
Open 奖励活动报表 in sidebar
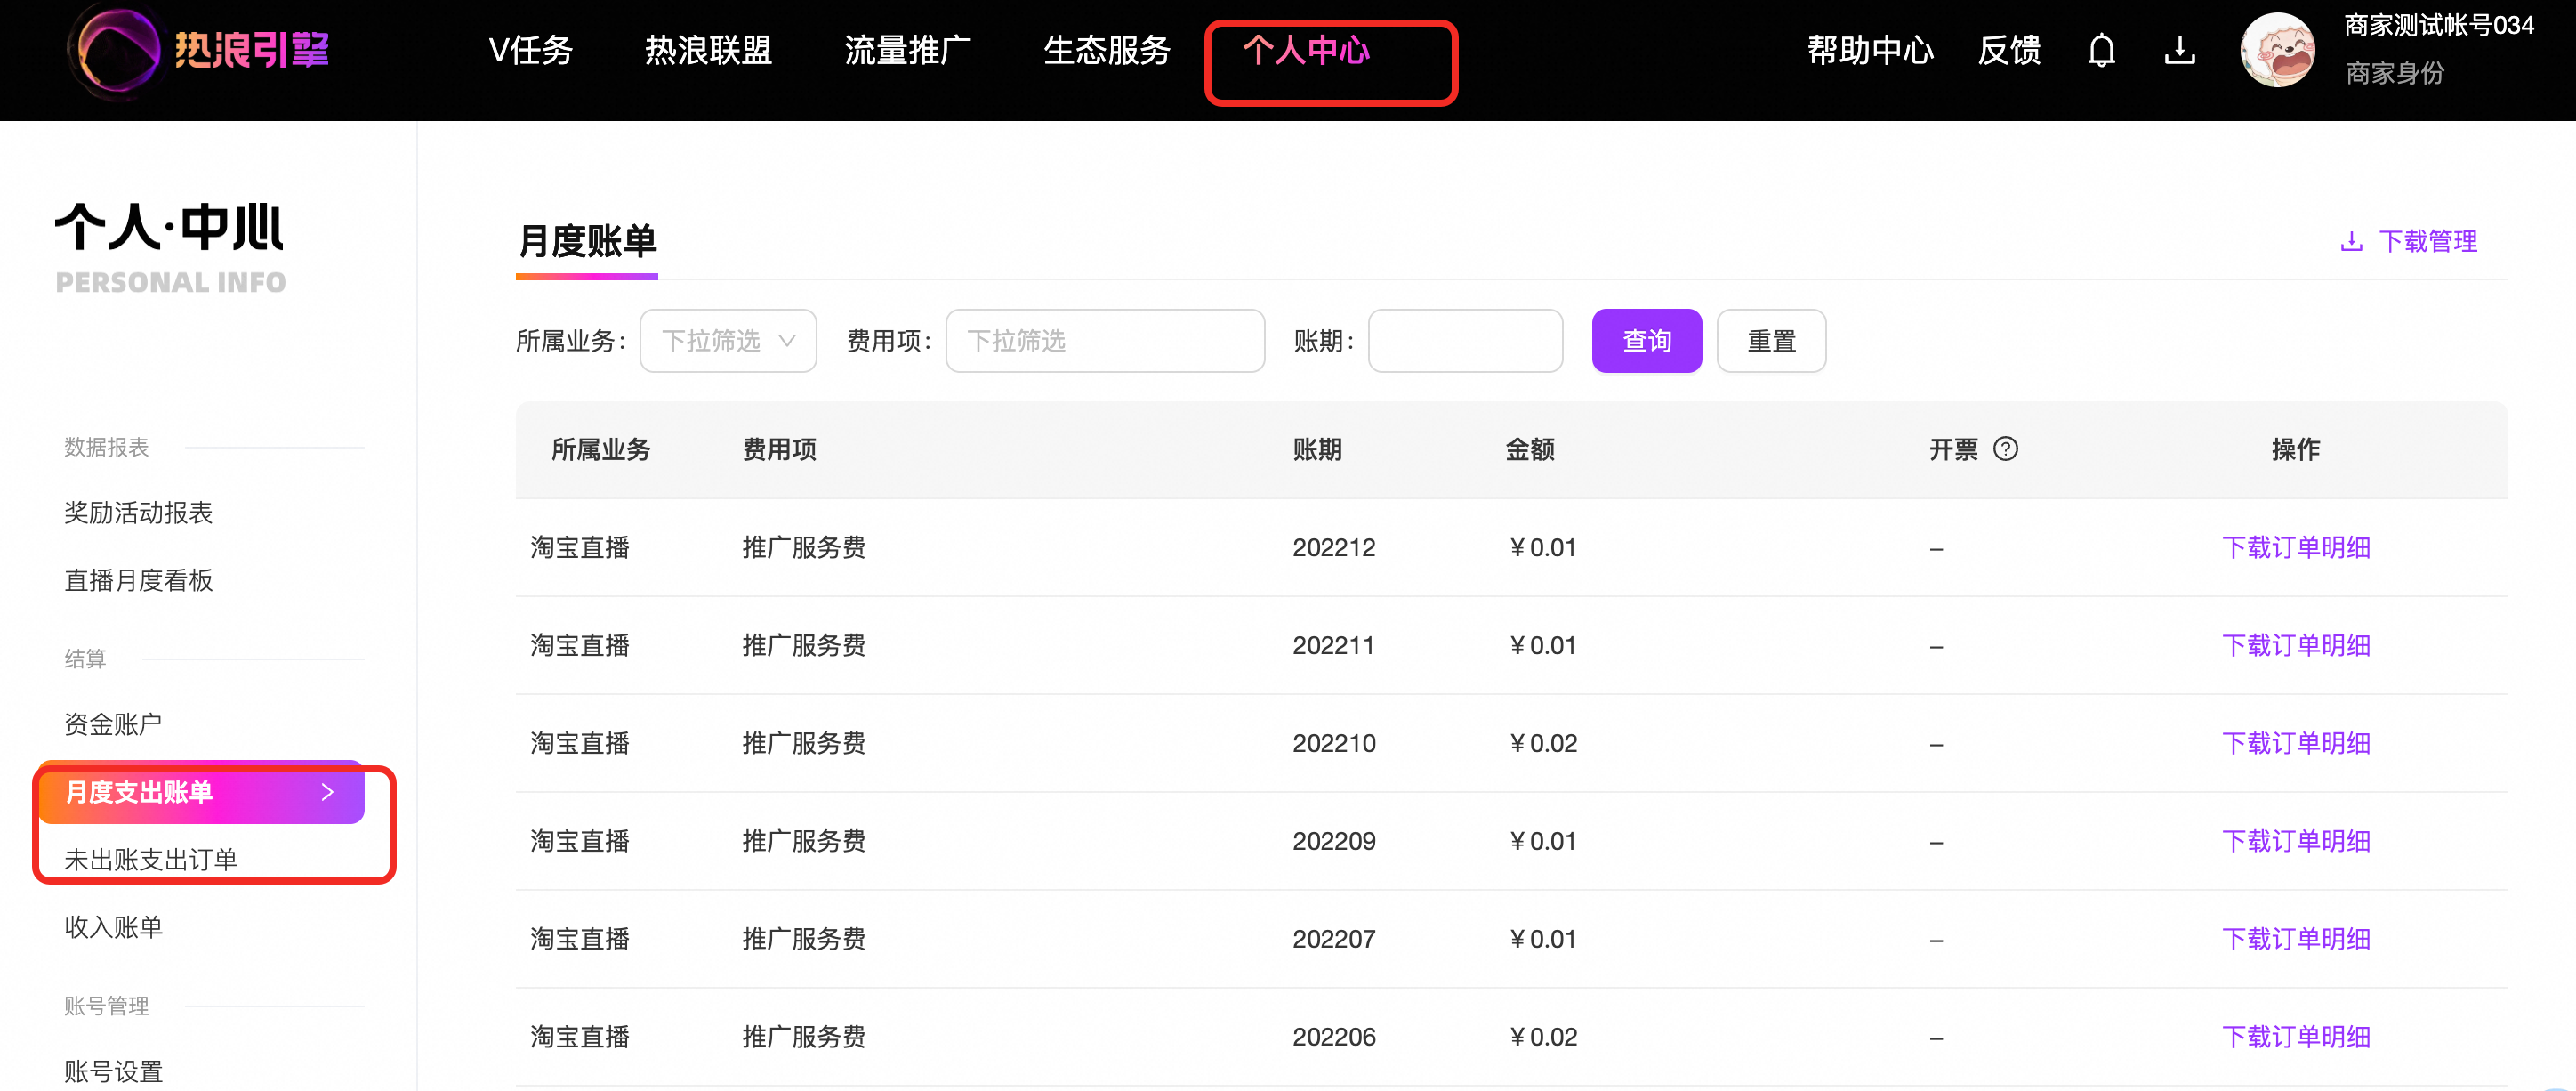(138, 513)
